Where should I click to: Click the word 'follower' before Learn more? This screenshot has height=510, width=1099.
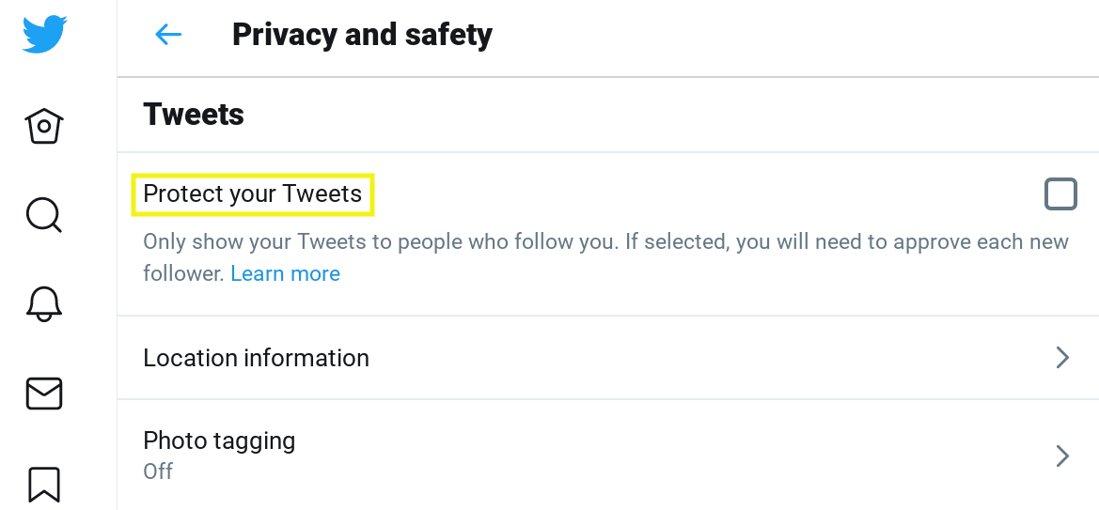[183, 273]
